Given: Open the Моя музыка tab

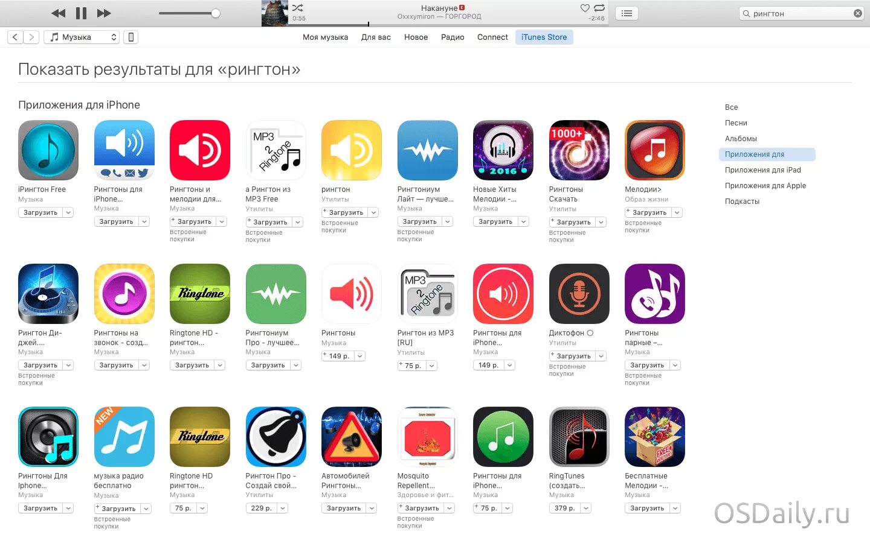Looking at the screenshot, I should 325,37.
